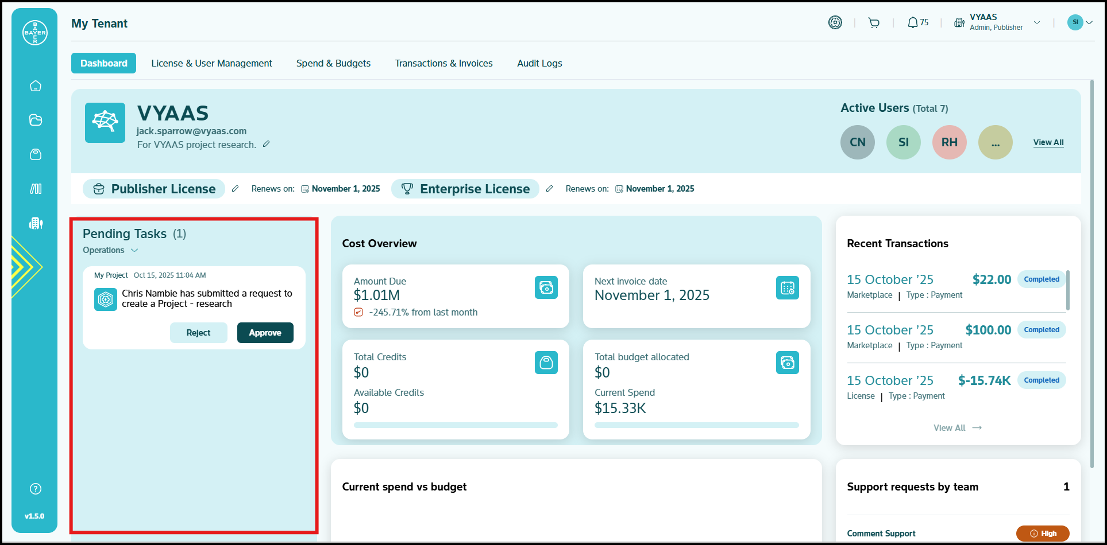
Task: Reject the pending project request
Action: 198,333
